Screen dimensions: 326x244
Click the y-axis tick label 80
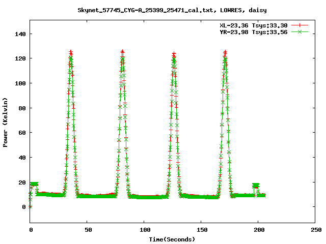(22, 108)
